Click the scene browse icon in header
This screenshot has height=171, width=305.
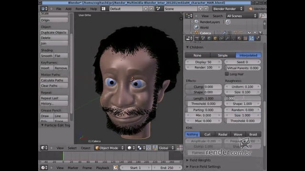158,9
